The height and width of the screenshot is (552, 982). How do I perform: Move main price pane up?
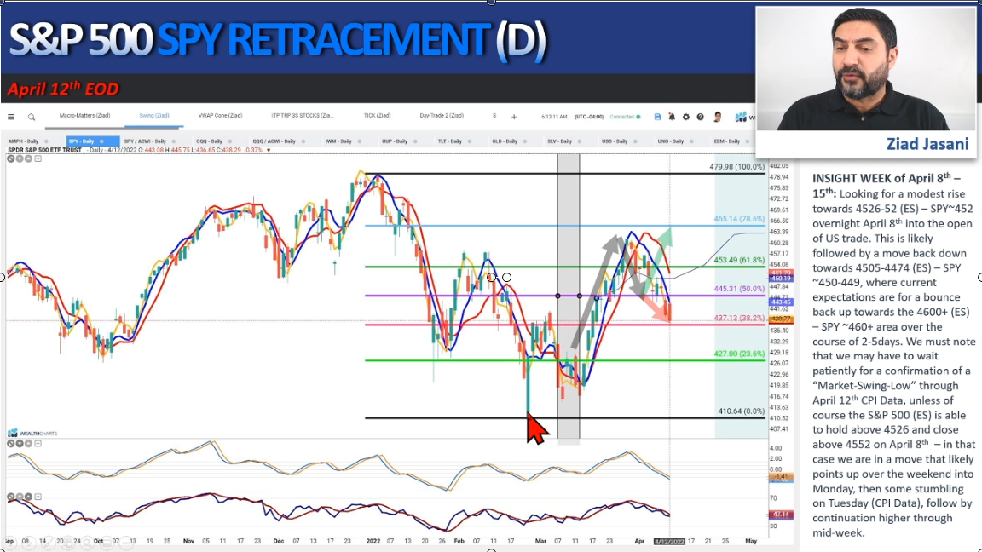point(29,159)
